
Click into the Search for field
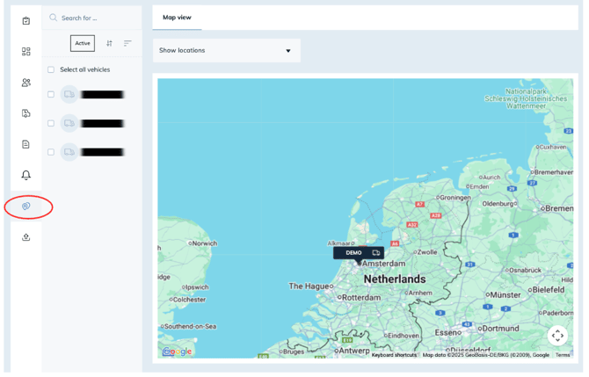pyautogui.click(x=91, y=18)
